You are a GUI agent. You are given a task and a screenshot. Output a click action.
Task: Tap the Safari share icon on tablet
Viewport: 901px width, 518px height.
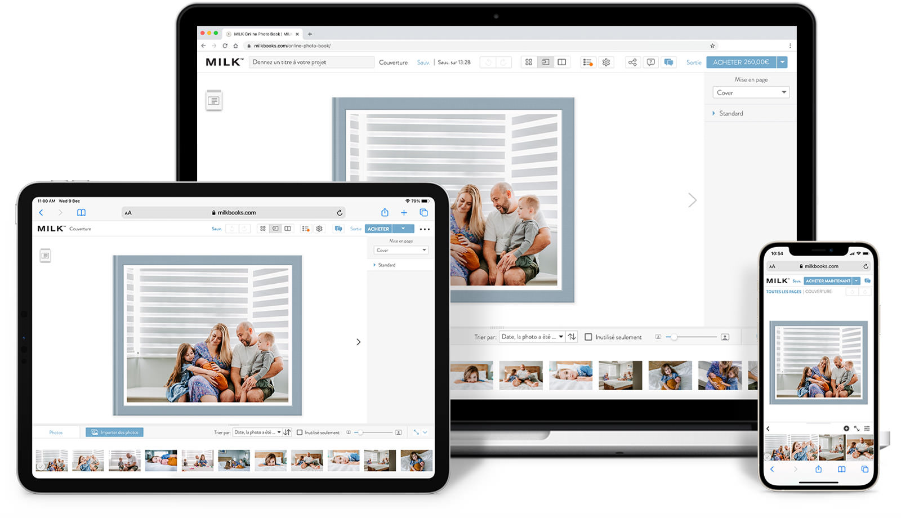[x=385, y=212]
